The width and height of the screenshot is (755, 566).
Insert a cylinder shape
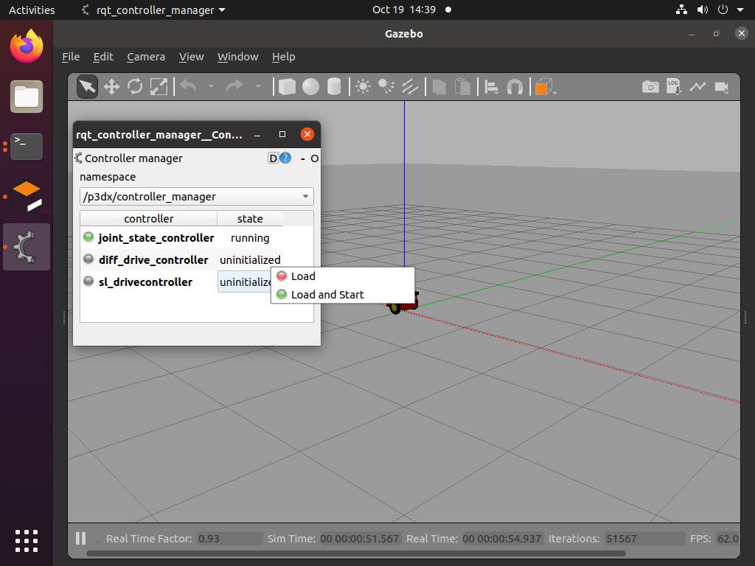[x=334, y=87]
